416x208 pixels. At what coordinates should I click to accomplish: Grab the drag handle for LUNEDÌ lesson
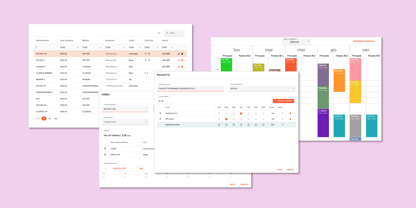pyautogui.click(x=105, y=149)
